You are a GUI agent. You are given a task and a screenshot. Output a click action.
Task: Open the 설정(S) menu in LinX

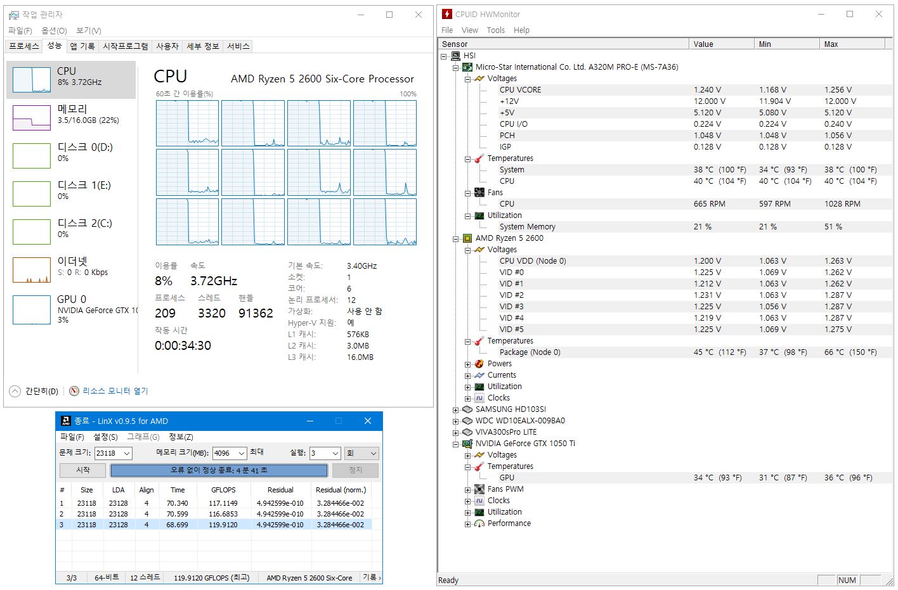tap(106, 437)
